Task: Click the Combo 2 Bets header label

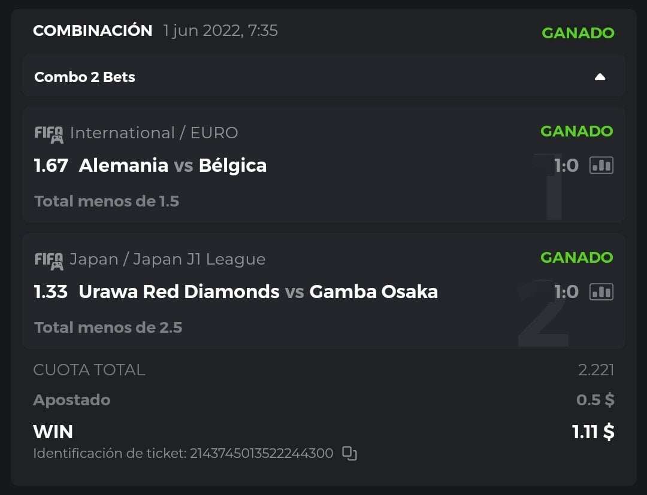Action: (x=84, y=77)
